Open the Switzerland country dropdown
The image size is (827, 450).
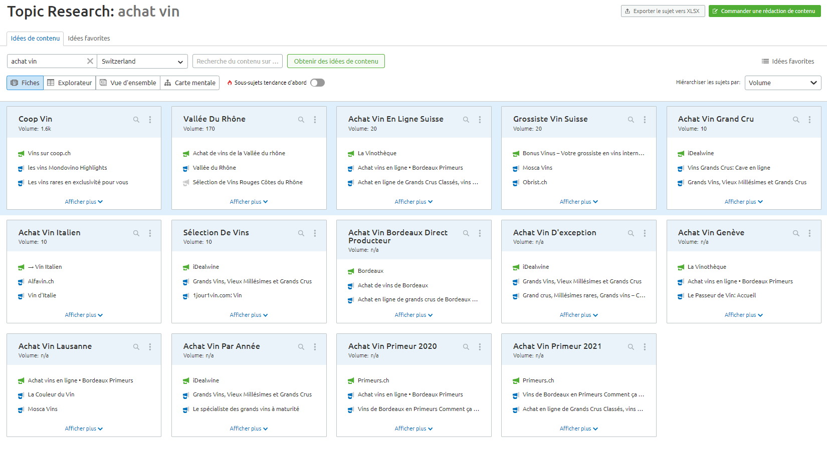[142, 61]
